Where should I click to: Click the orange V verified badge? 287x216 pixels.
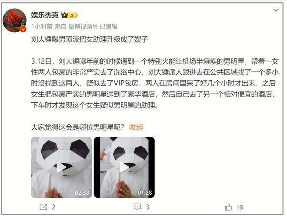tap(23, 29)
